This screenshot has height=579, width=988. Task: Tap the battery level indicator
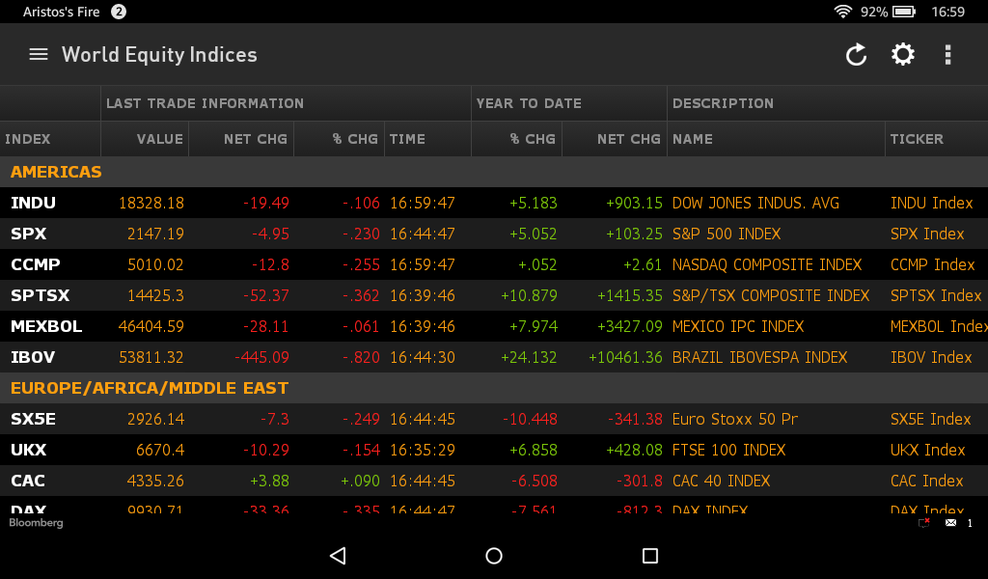coord(903,12)
